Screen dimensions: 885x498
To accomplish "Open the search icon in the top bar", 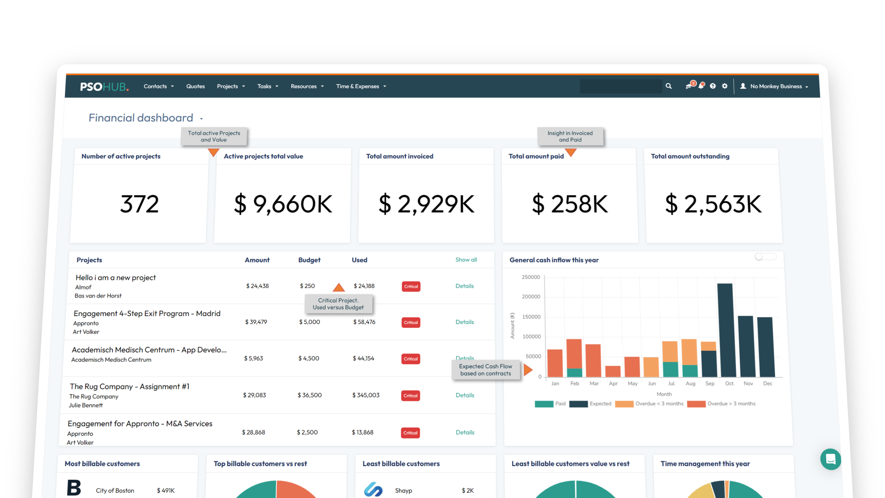I will coord(669,86).
